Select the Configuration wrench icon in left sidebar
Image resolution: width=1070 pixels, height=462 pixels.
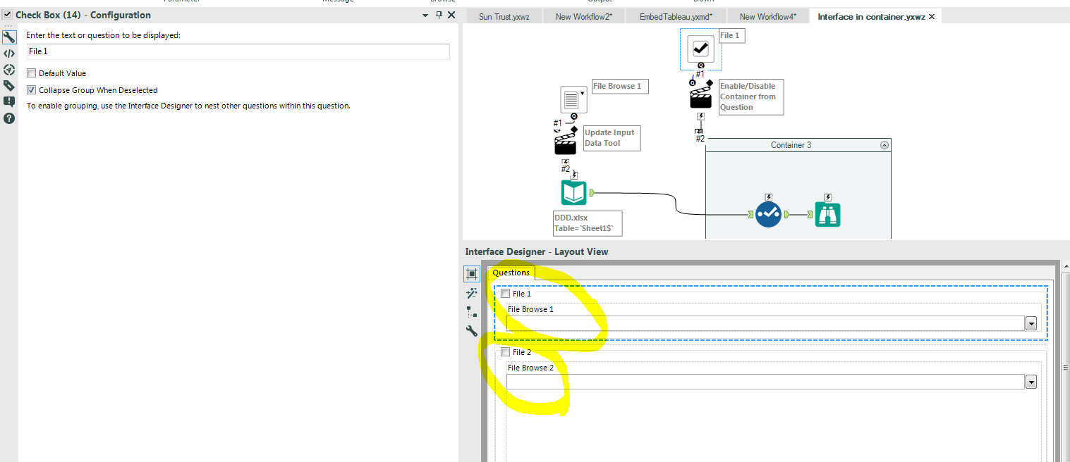click(9, 37)
